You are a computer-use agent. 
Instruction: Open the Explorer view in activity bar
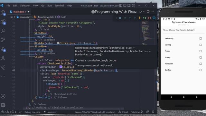click(x=3, y=13)
